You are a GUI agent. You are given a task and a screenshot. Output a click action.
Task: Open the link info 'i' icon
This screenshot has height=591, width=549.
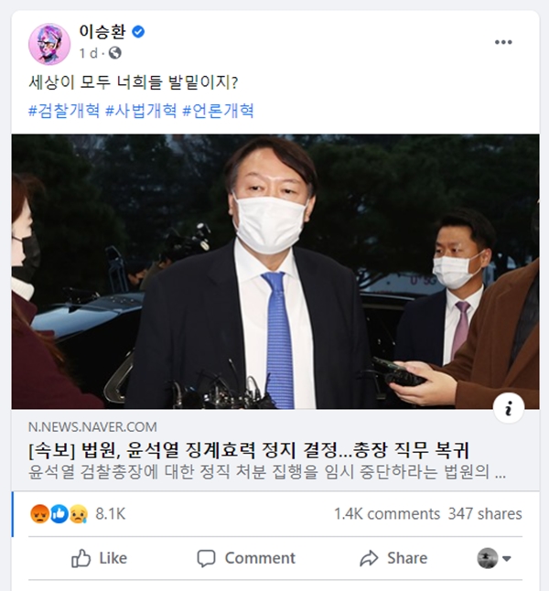coord(509,409)
